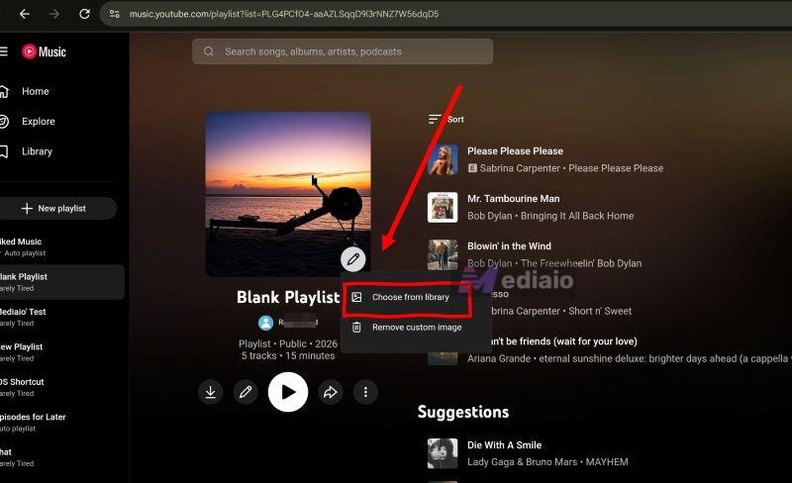Open the hamburger guide menu
The height and width of the screenshot is (483, 792).
(x=4, y=51)
